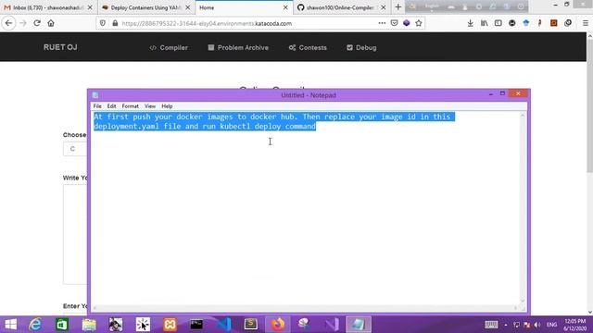Open XAMPP from the taskbar
The width and height of the screenshot is (593, 333).
(170, 325)
